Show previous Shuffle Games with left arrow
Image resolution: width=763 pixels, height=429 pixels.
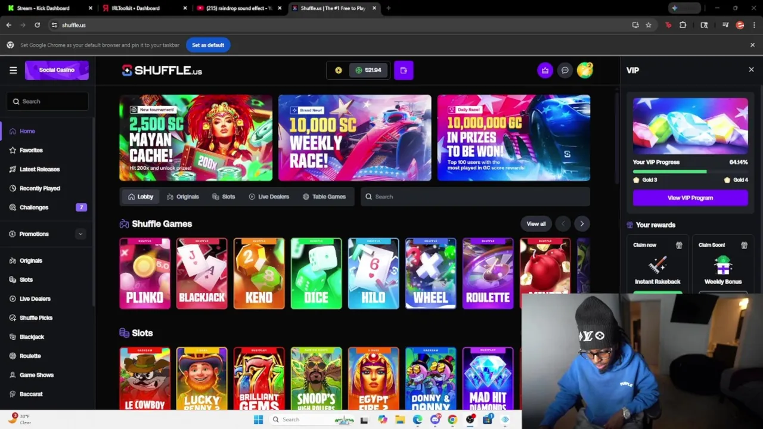point(563,223)
